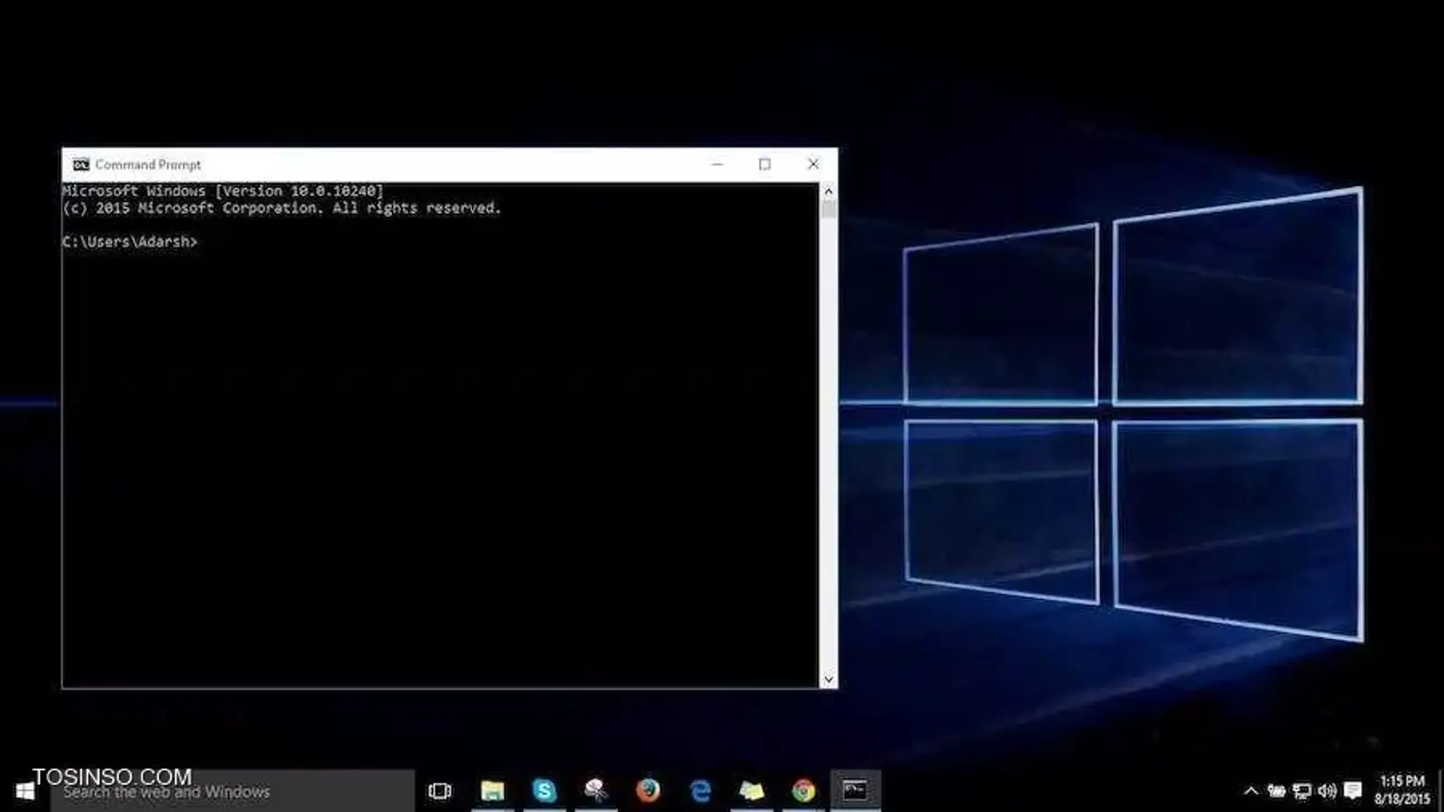Open the clock and calendar flyout

click(1402, 789)
